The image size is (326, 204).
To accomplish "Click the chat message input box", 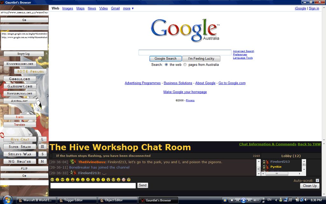I will click(93, 186).
